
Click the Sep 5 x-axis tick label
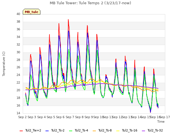51,117
